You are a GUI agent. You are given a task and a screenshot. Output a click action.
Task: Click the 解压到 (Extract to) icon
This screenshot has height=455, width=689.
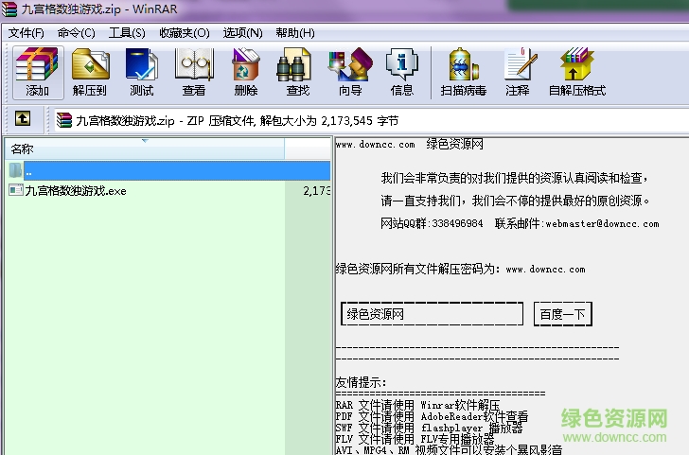point(90,73)
